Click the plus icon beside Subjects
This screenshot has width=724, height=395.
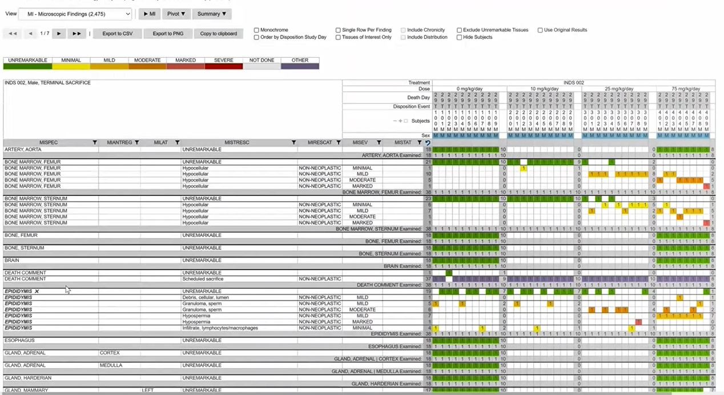pyautogui.click(x=400, y=121)
